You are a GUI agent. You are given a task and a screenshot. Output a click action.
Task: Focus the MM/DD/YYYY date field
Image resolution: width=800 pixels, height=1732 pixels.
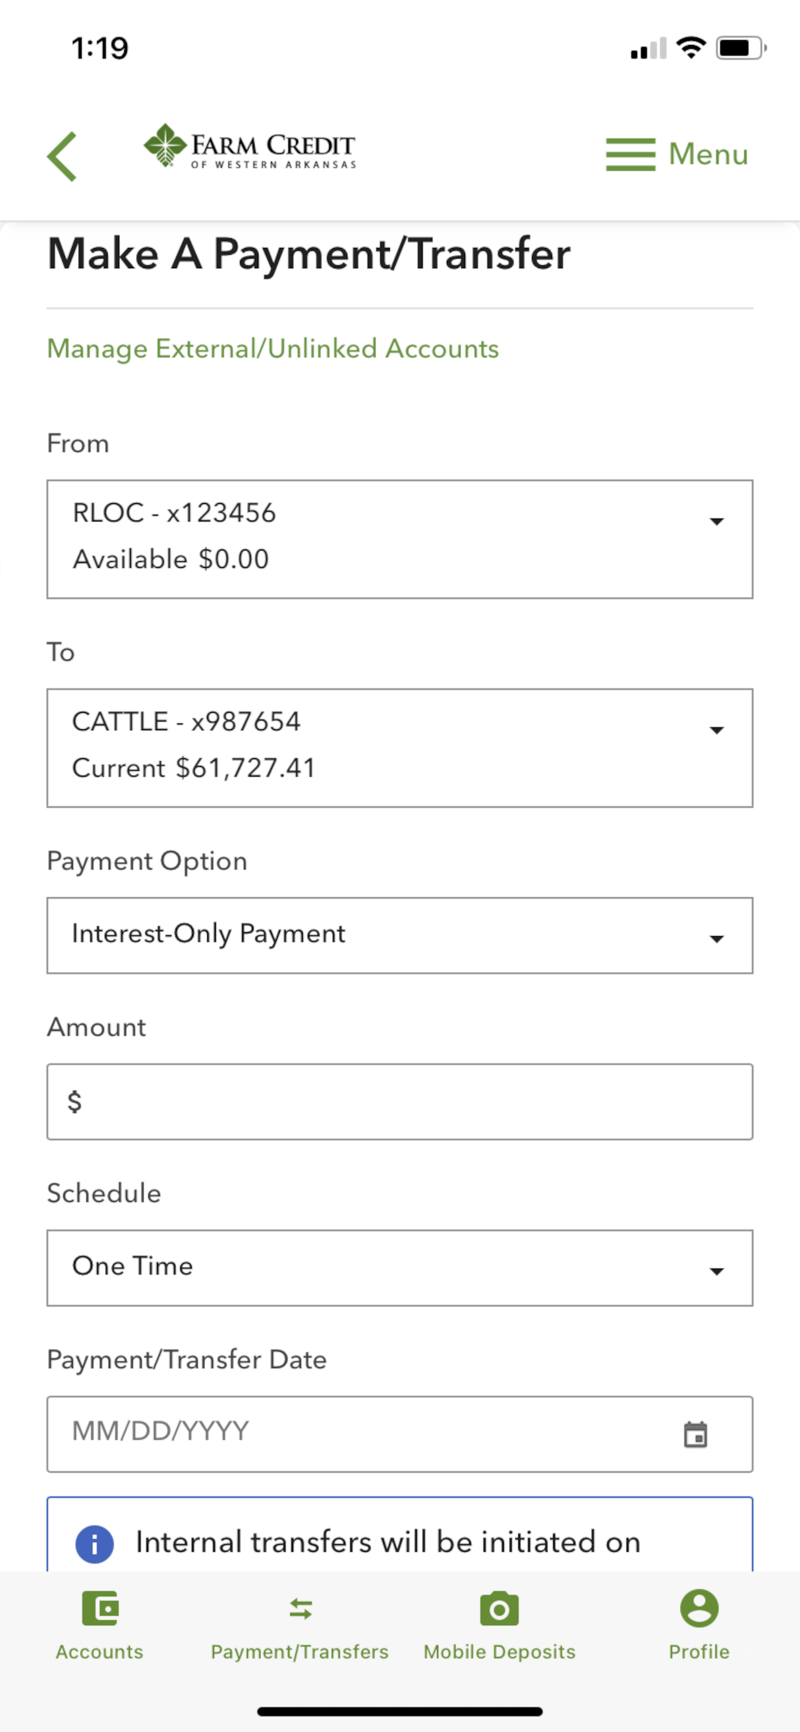[400, 1434]
